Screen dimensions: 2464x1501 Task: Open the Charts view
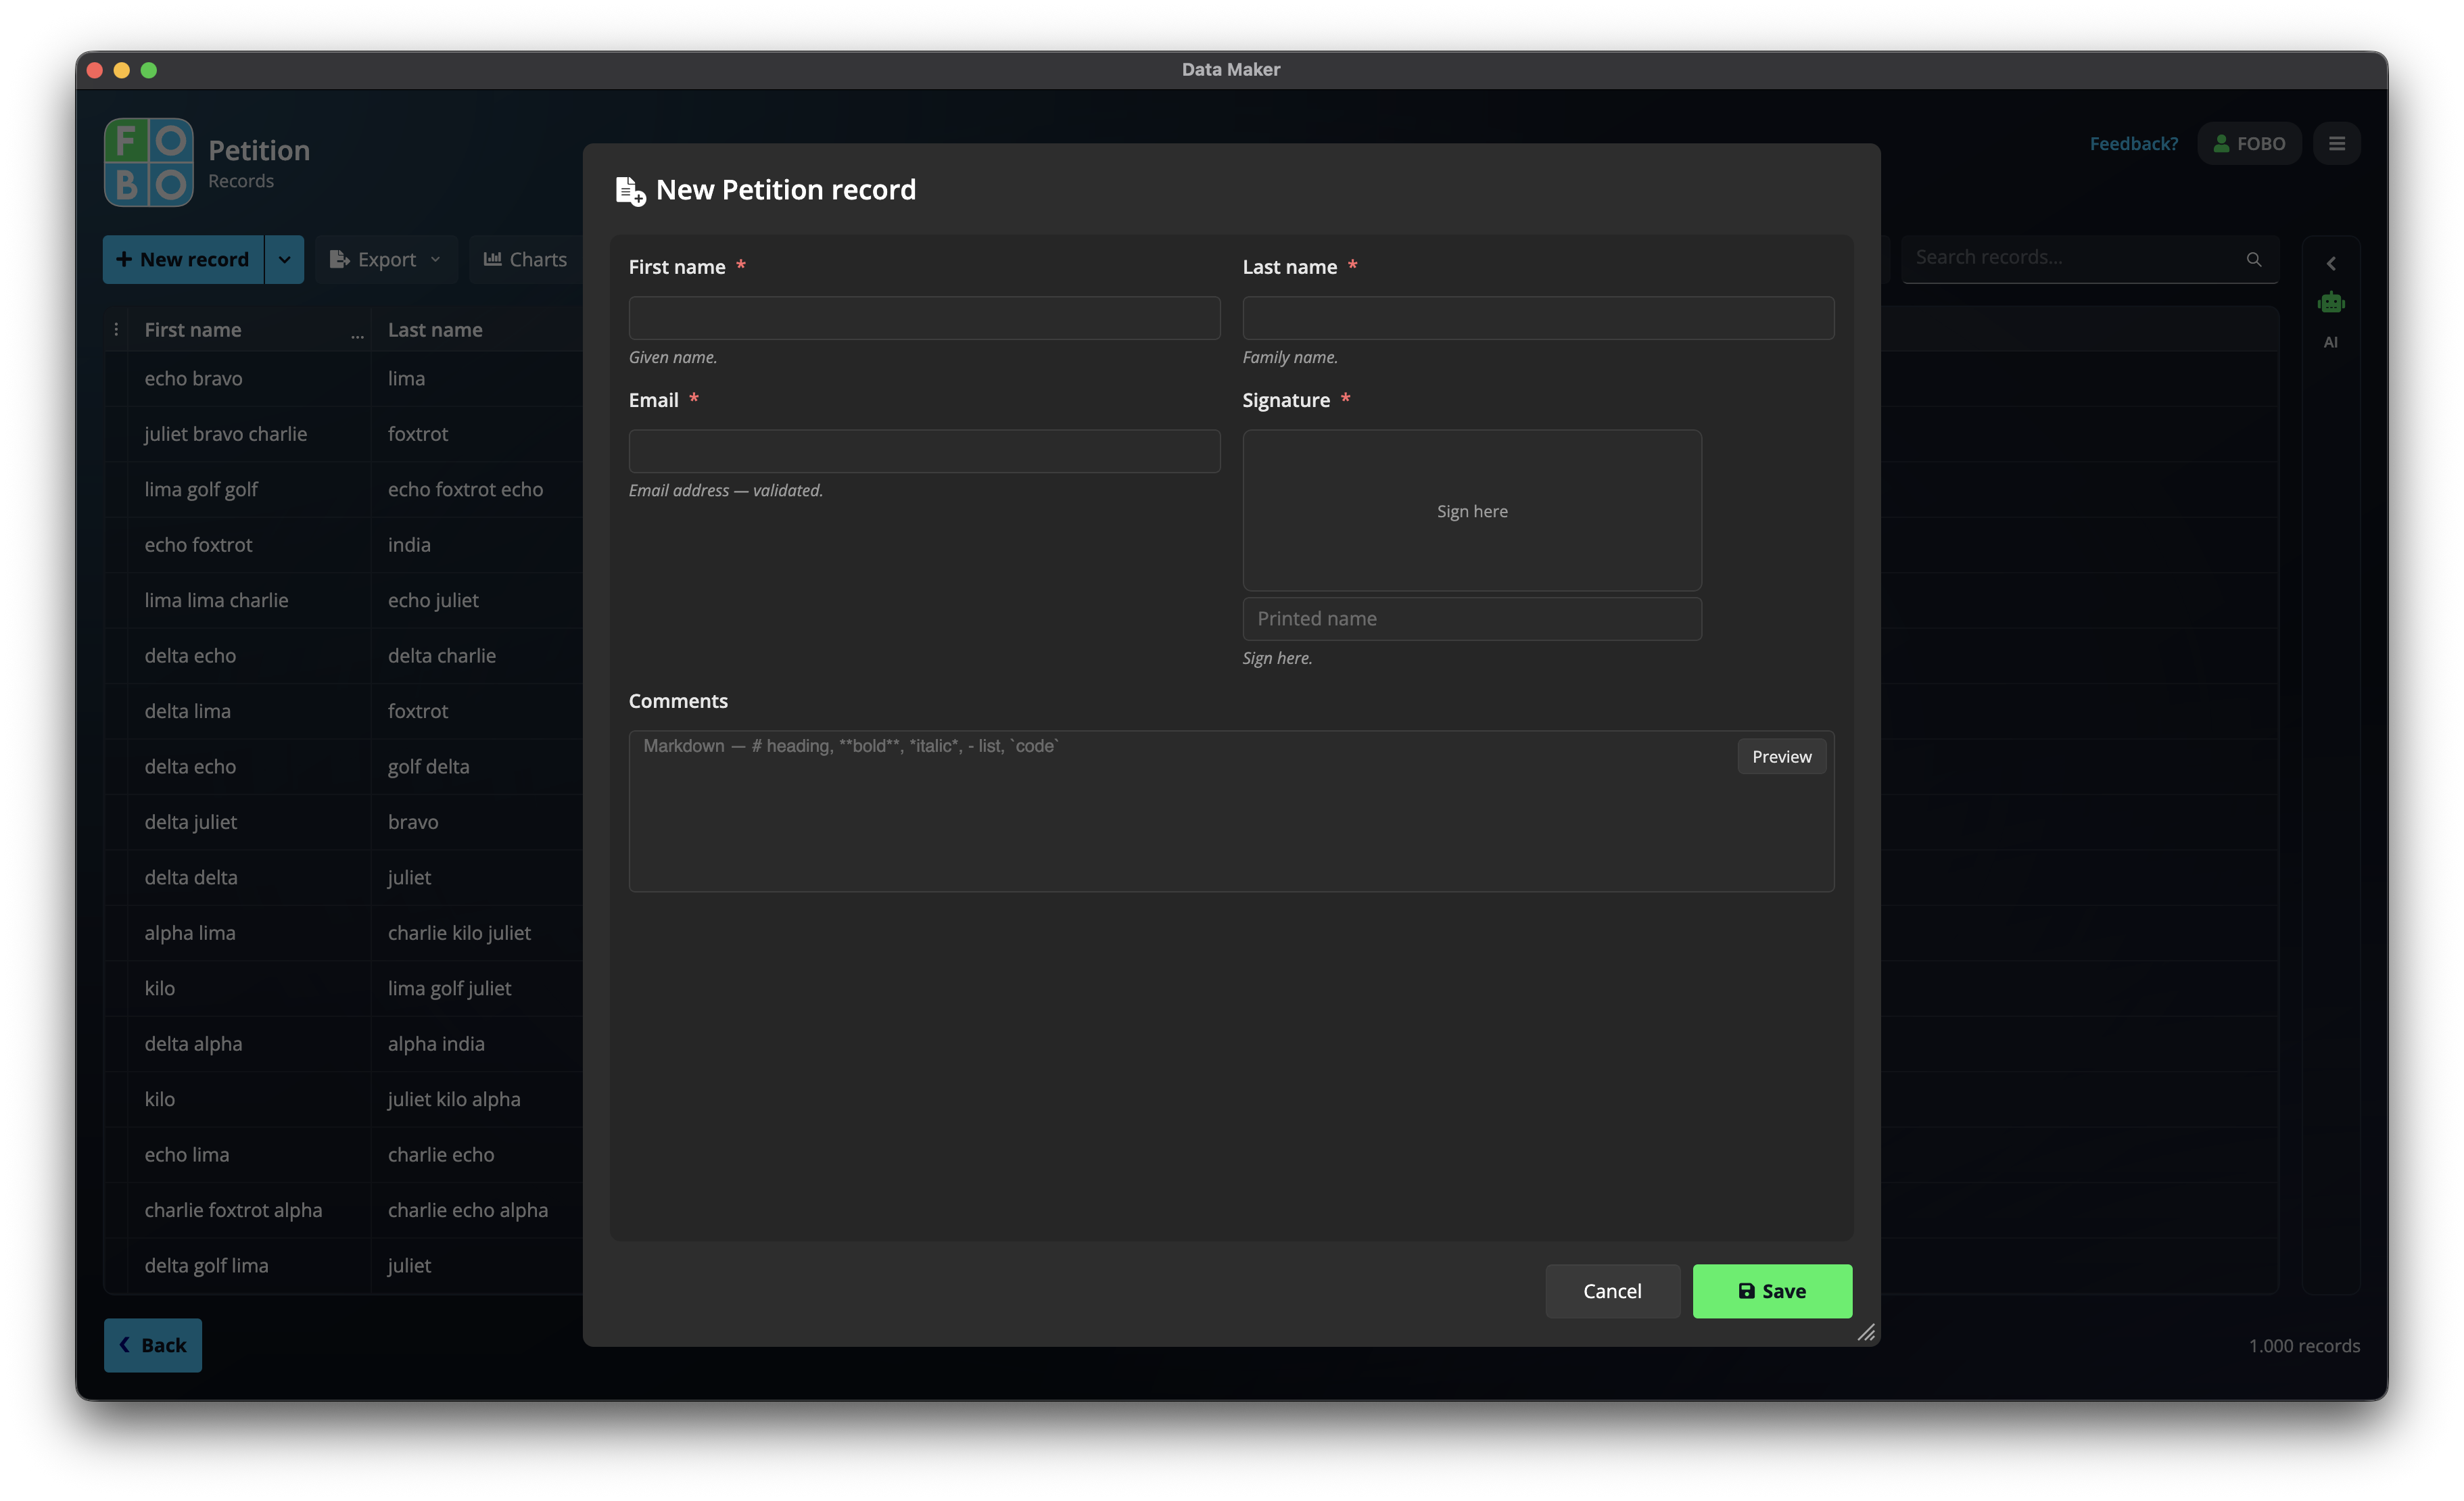[525, 259]
